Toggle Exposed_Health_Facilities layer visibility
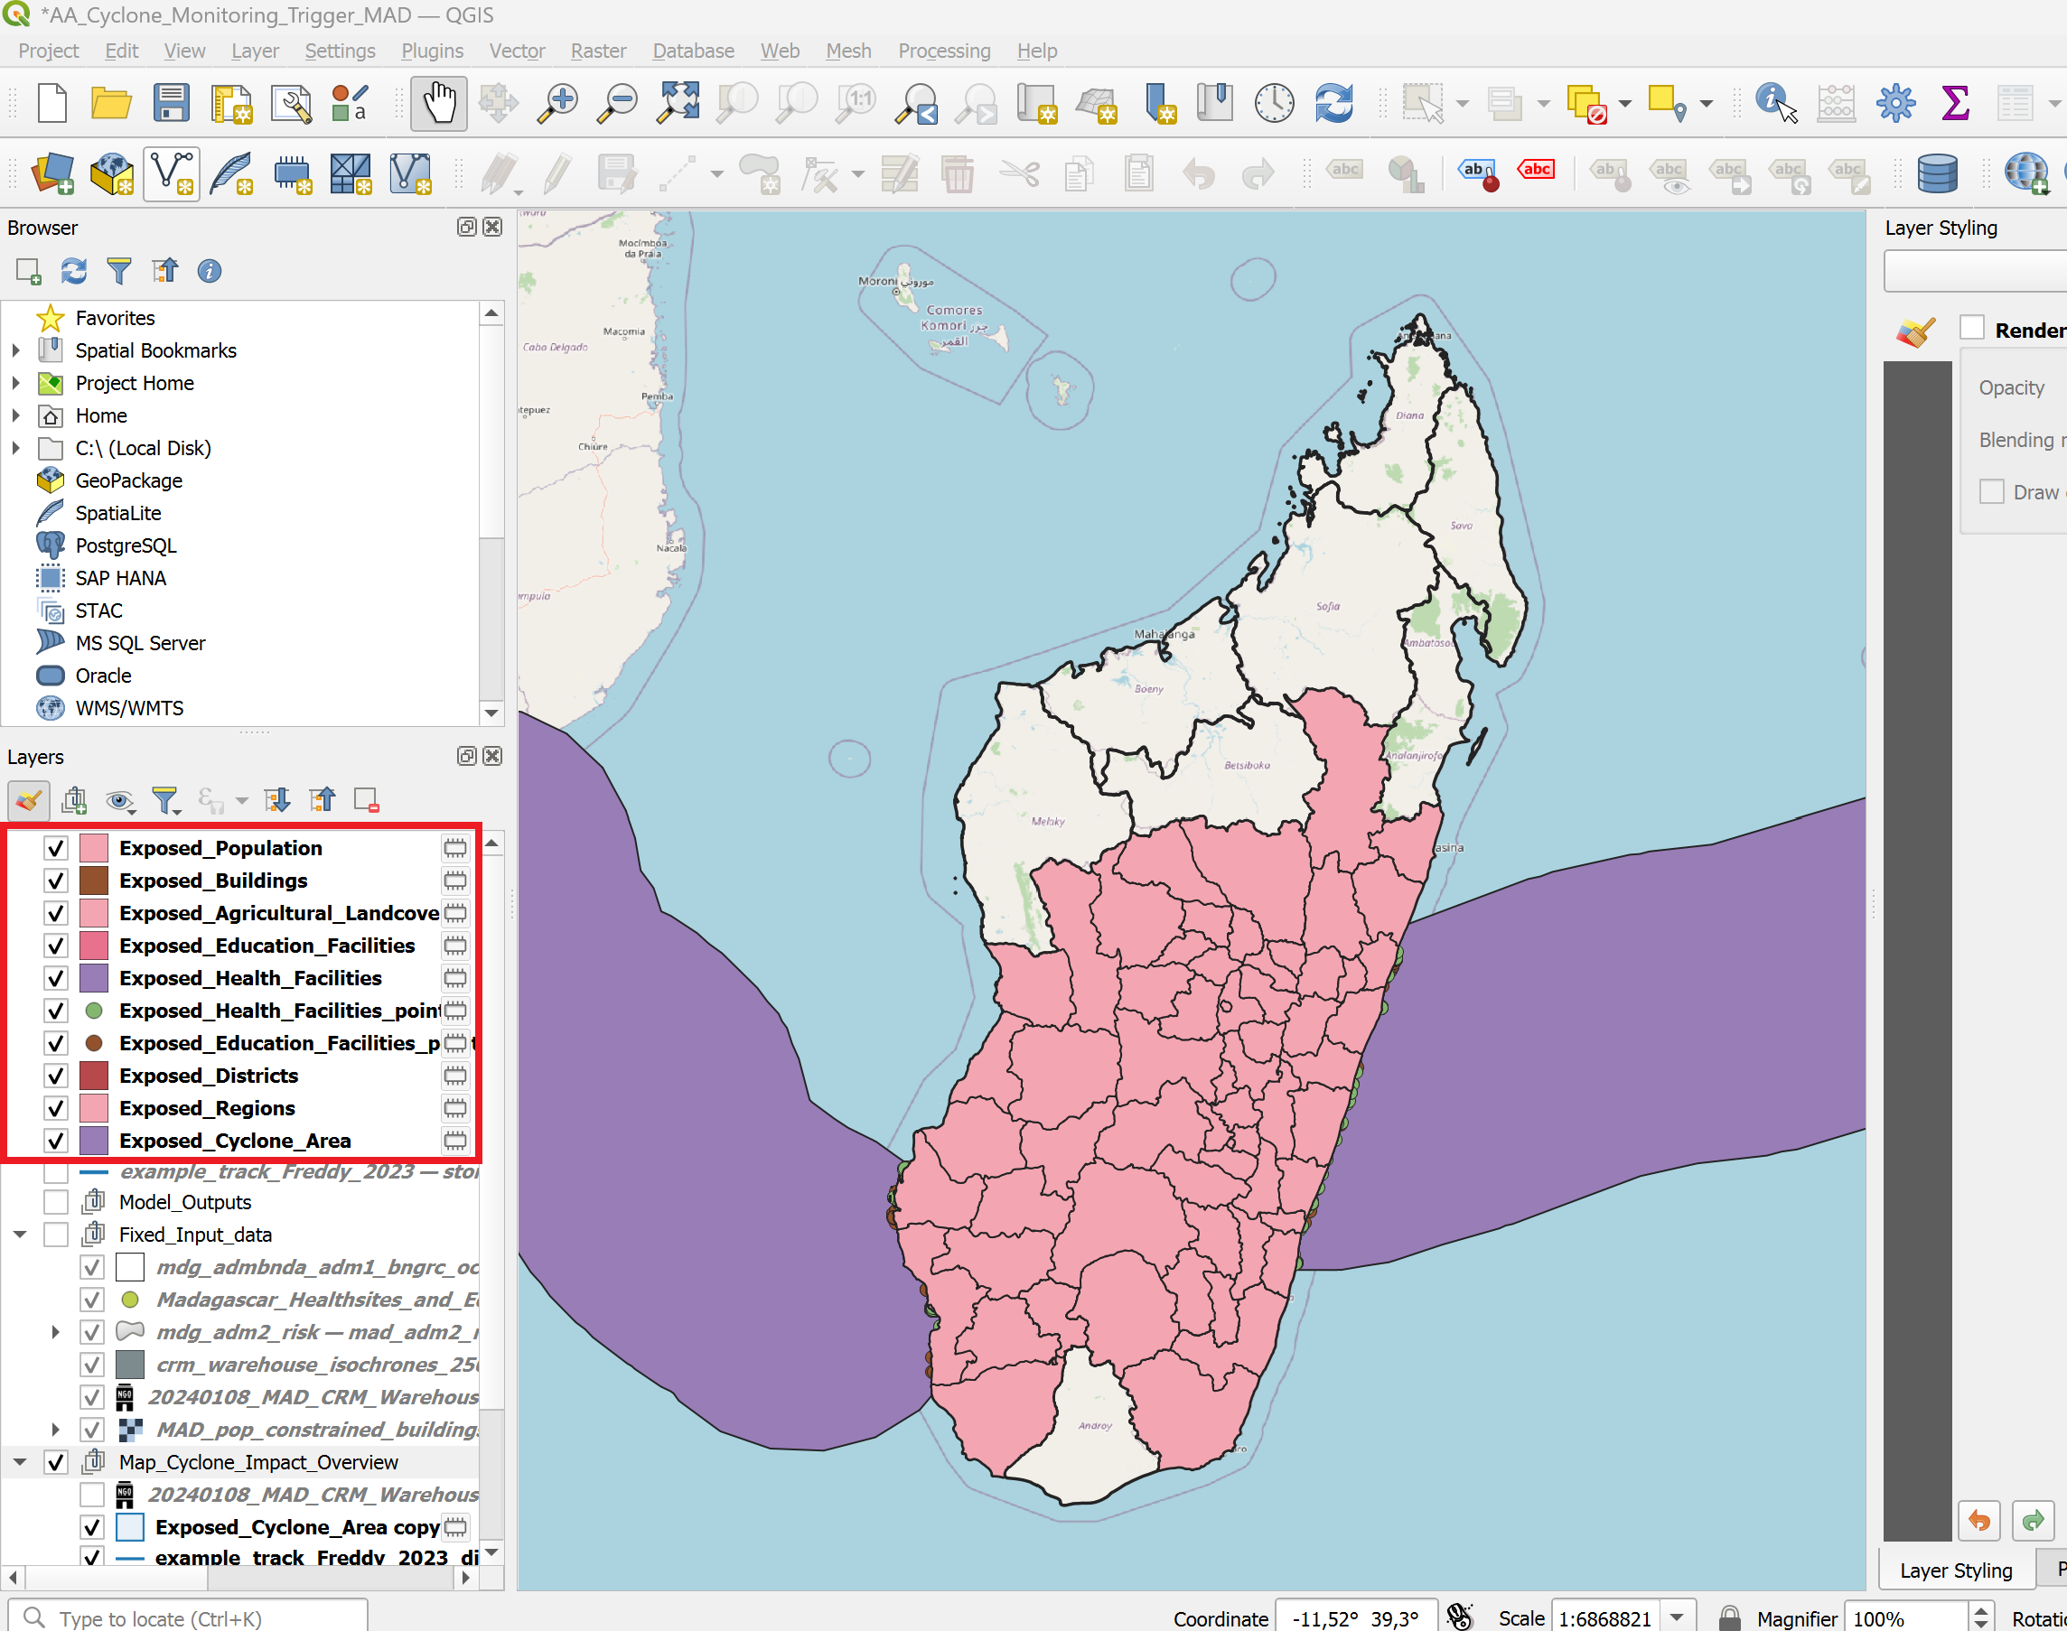Screen dimensions: 2067x1631 55,978
